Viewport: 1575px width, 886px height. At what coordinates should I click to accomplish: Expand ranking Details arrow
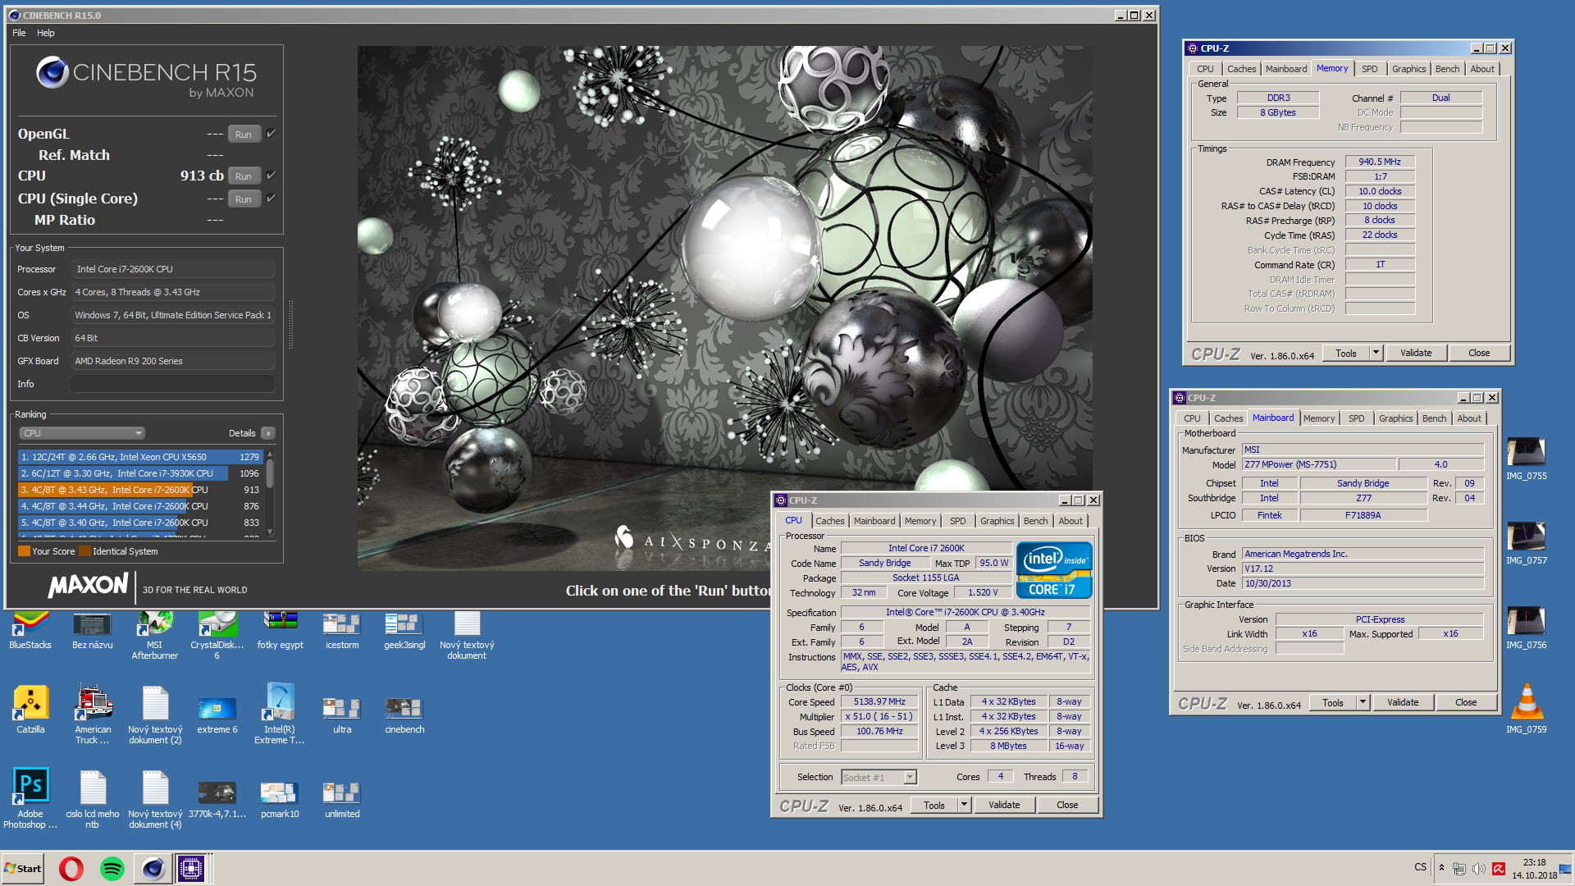click(x=268, y=433)
